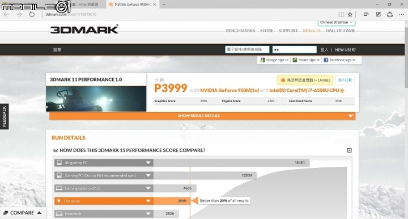Screen dimensions: 408x219
Task: Open the browser more options ellipsis
Action: [402, 14]
